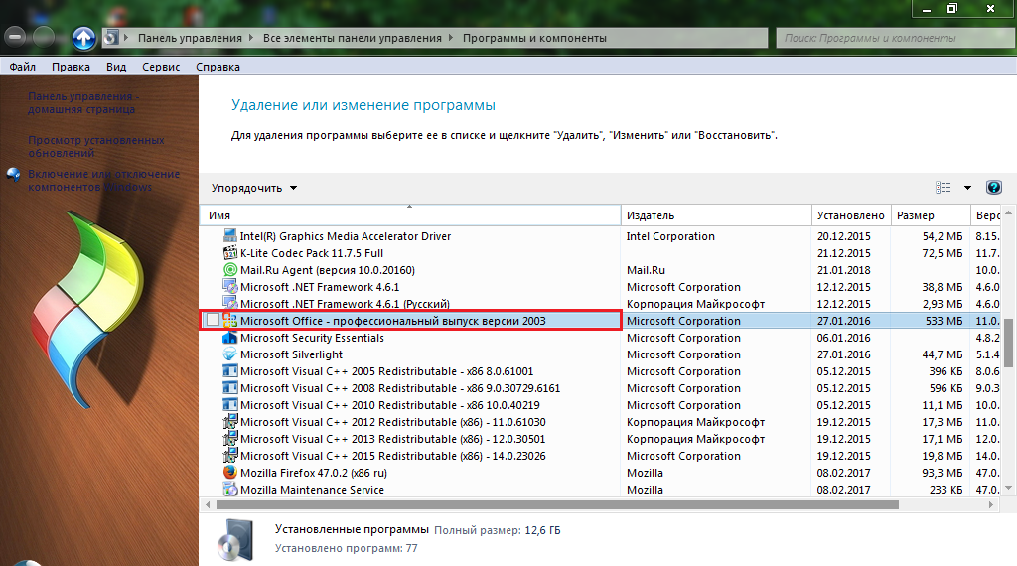Sort by the Издатель column header

(716, 215)
